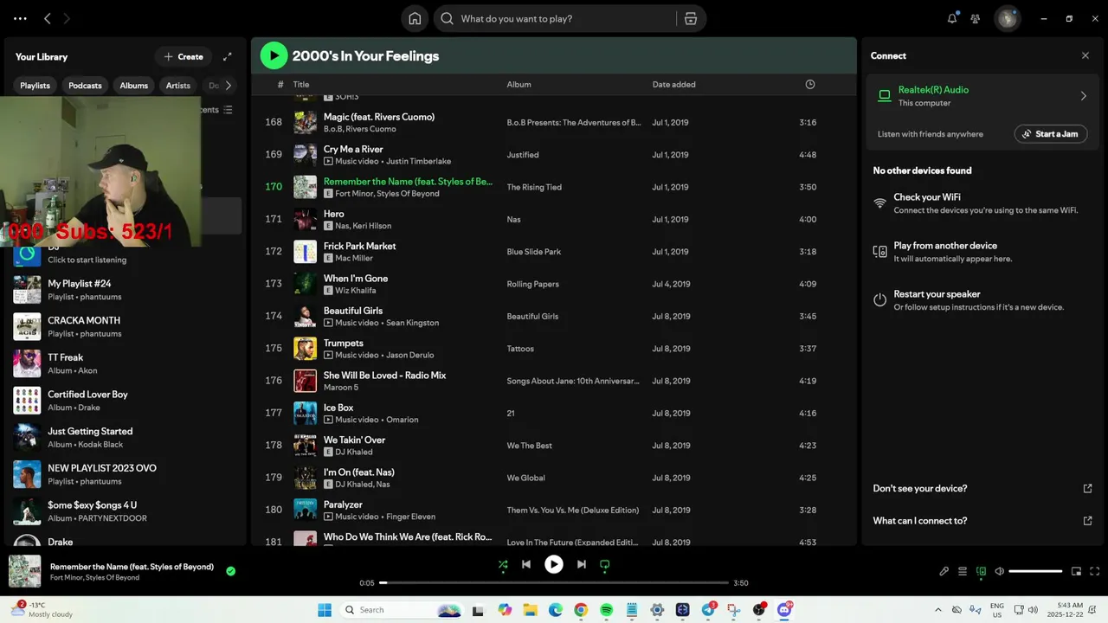
Task: Sort tracks by Date added column
Action: [673, 85]
